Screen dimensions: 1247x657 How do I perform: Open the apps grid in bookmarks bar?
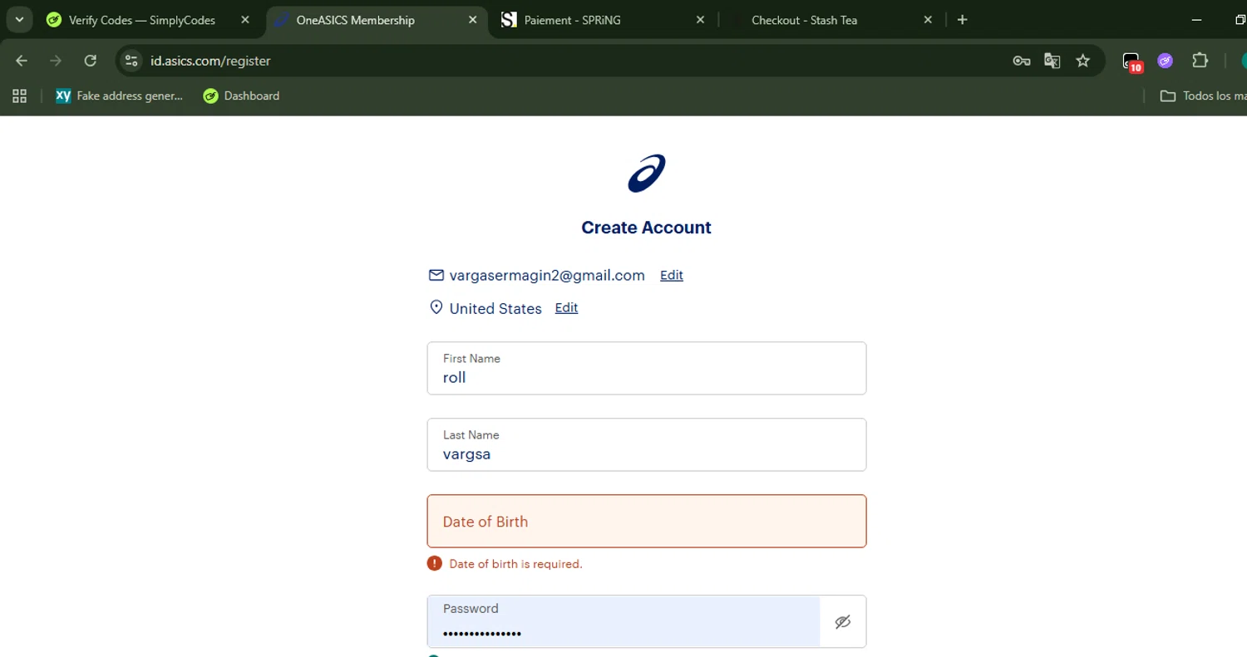[x=20, y=96]
